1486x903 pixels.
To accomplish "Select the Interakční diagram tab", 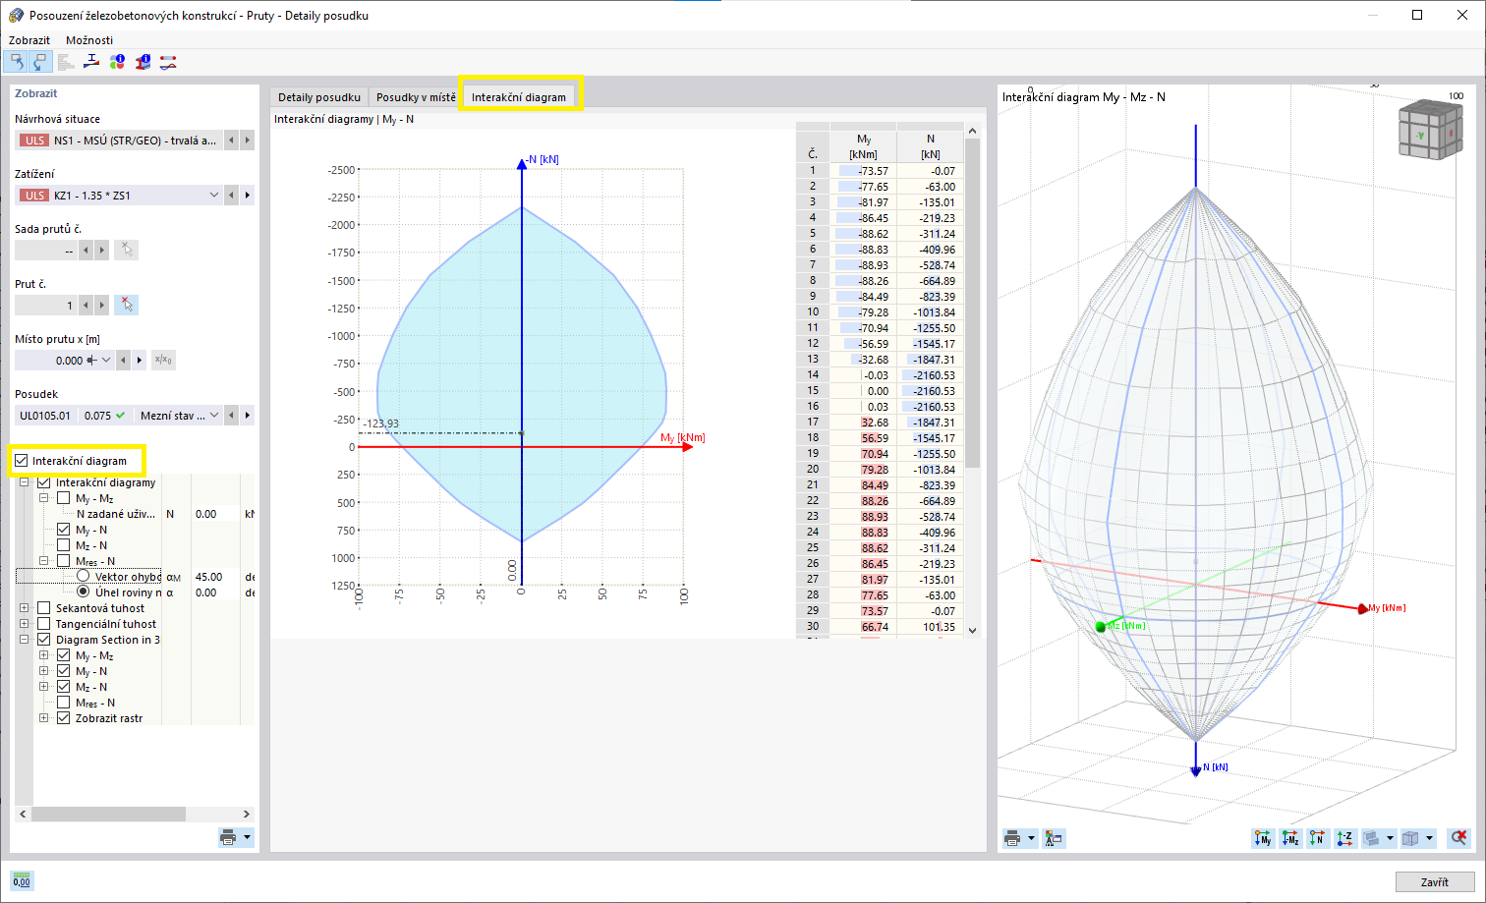I will [519, 97].
